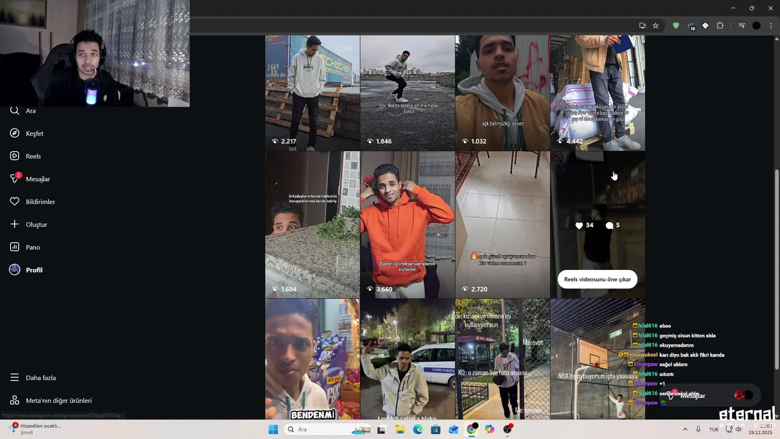Open File Explorer from taskbar
Image resolution: width=780 pixels, height=439 pixels.
click(x=400, y=429)
